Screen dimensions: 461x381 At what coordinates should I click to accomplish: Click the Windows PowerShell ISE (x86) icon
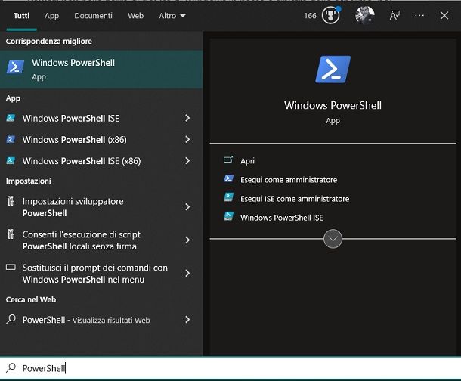click(11, 161)
